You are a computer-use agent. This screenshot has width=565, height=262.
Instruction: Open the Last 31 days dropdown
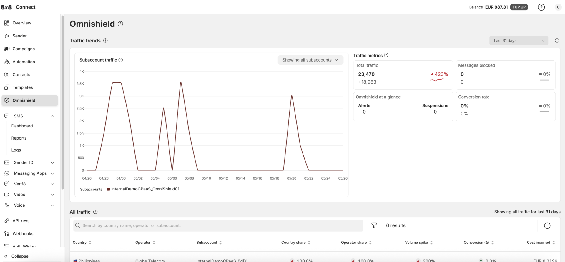click(x=519, y=41)
